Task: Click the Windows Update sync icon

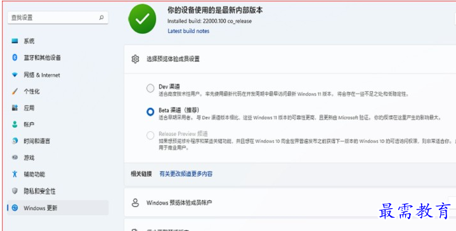Action: pos(15,208)
